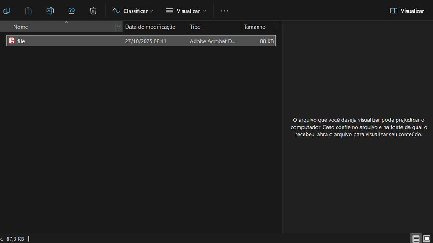Click the Tamanho column header
The height and width of the screenshot is (243, 433).
[255, 27]
